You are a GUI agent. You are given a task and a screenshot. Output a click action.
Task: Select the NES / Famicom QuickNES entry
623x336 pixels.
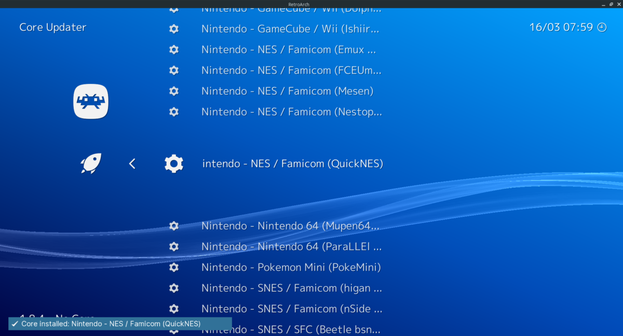292,163
